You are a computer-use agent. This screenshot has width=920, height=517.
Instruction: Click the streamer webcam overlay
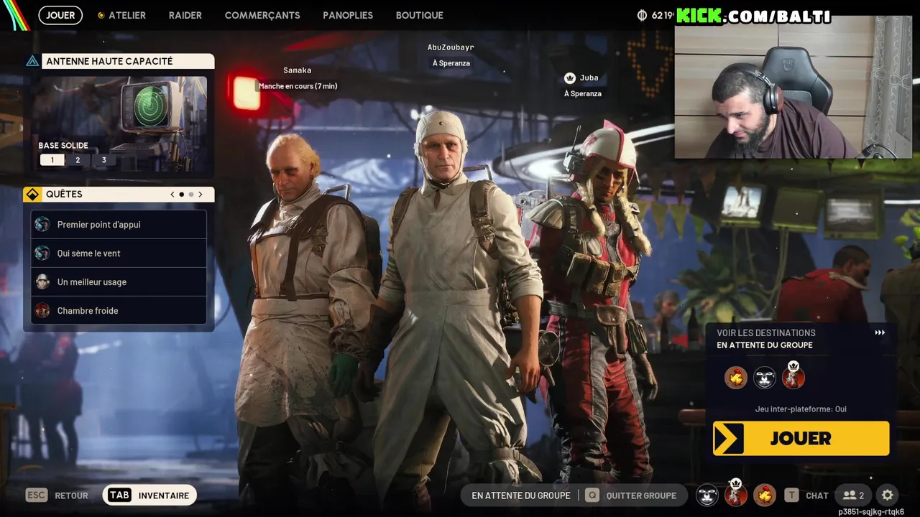(793, 86)
